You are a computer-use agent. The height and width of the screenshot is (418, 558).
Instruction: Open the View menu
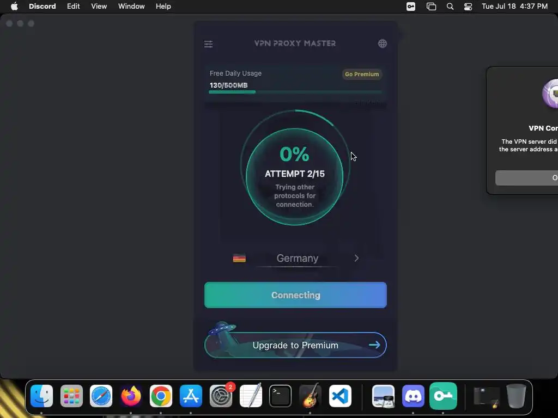tap(99, 7)
